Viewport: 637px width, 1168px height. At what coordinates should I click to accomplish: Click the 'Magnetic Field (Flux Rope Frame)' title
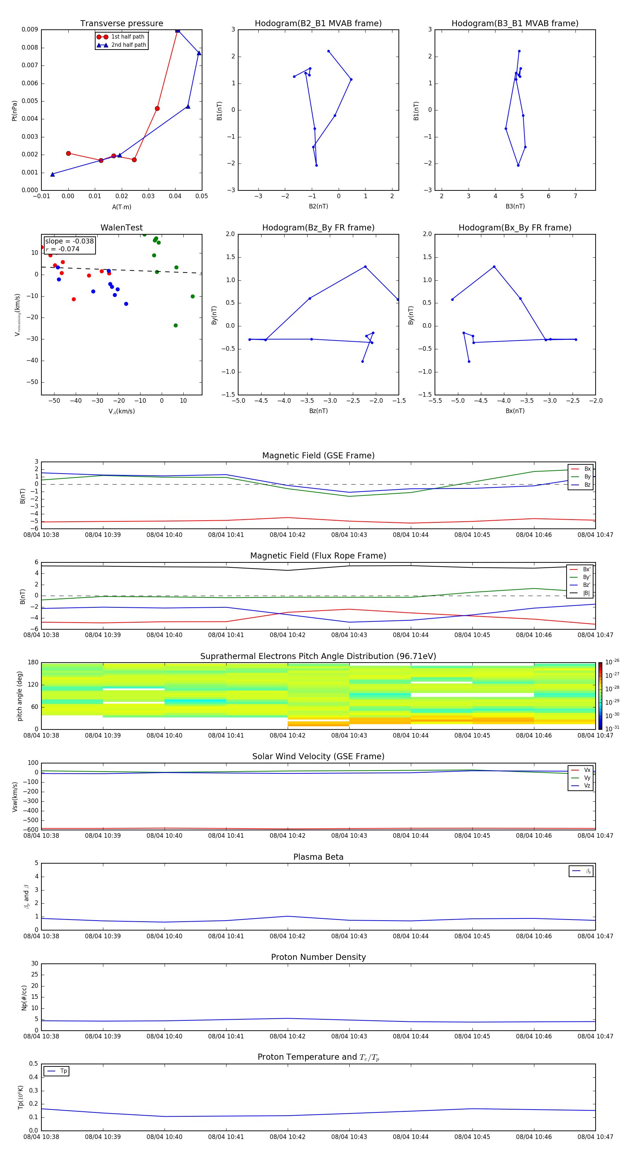(318, 556)
